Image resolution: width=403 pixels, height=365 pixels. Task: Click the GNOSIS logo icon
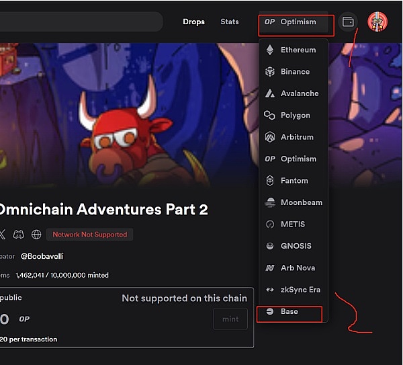pyautogui.click(x=270, y=246)
